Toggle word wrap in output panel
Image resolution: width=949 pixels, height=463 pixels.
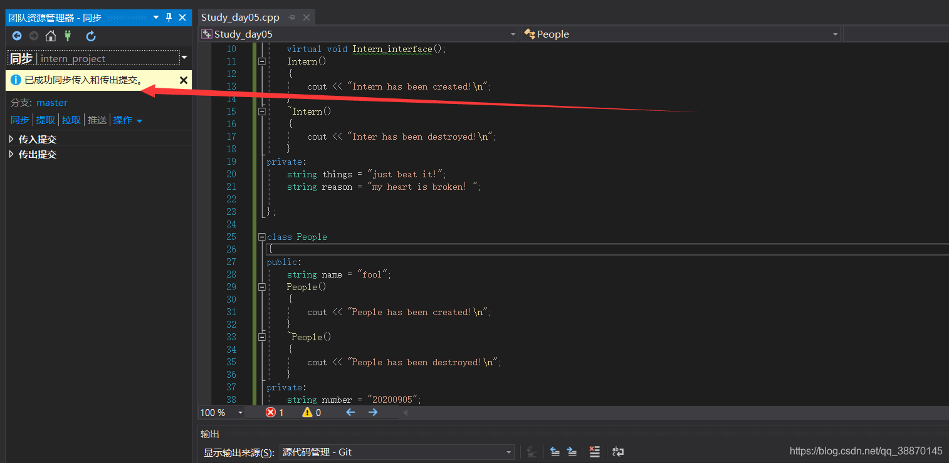618,452
